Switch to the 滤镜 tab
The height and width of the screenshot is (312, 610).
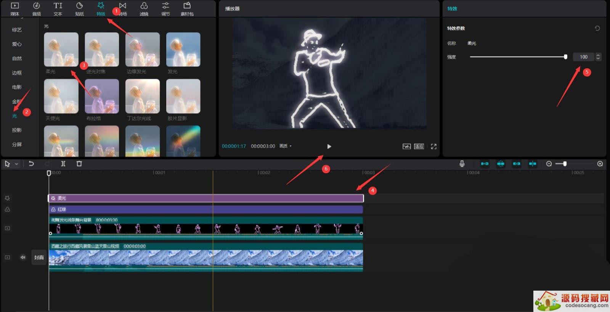(x=144, y=9)
